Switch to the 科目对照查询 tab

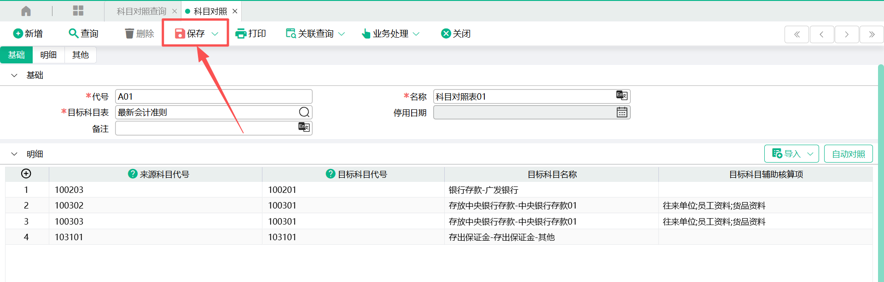141,11
